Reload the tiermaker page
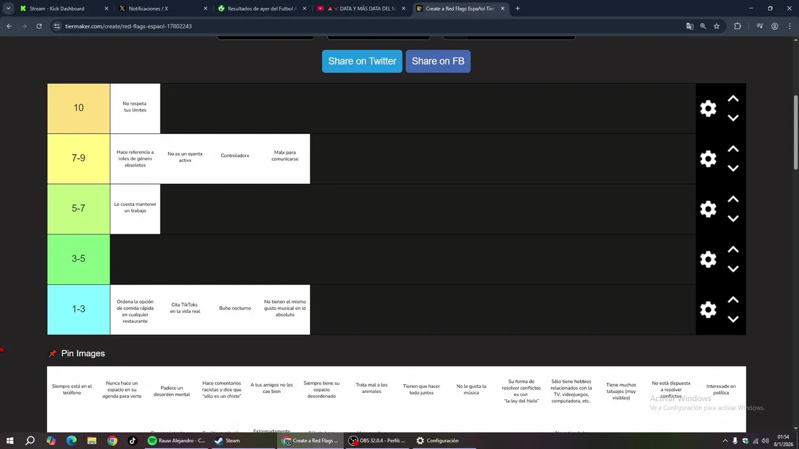Image resolution: width=799 pixels, height=449 pixels. (39, 26)
